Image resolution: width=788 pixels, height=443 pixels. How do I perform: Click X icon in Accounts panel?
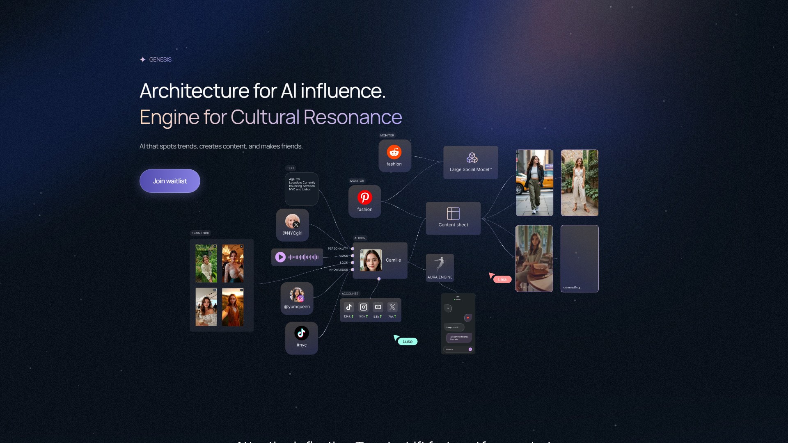(392, 307)
